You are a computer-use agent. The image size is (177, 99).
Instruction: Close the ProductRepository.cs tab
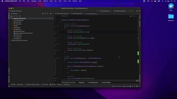[98, 13]
